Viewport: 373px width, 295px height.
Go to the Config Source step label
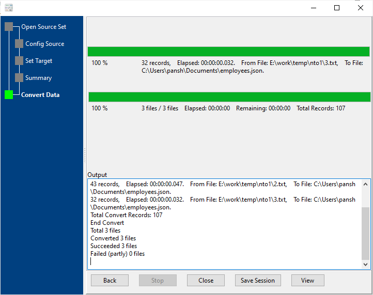click(x=45, y=44)
